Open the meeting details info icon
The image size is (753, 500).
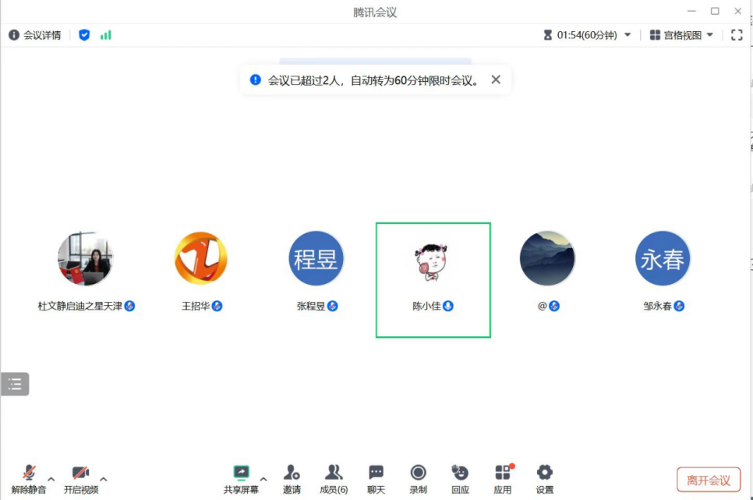click(14, 35)
